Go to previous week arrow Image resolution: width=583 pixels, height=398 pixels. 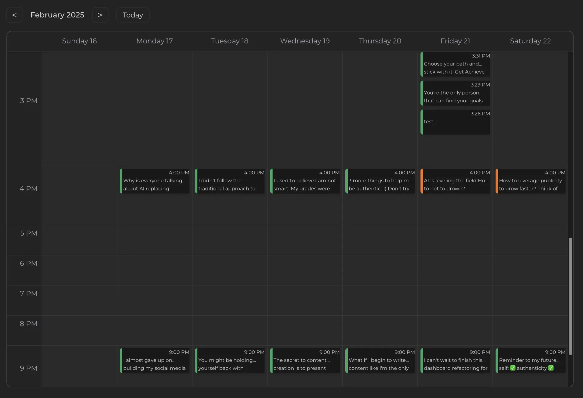(14, 15)
